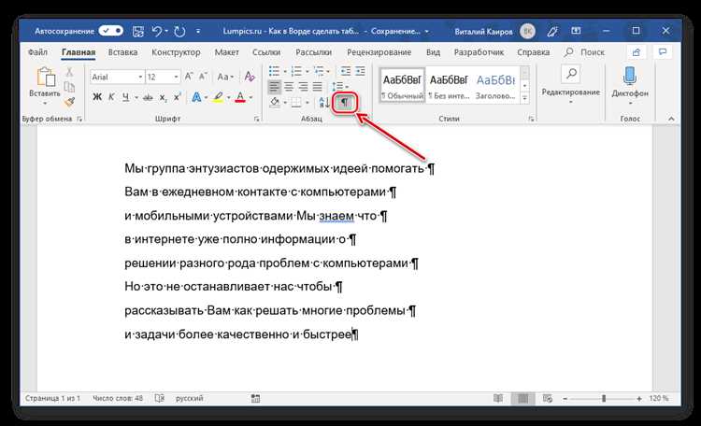Switch to the Ссылки tab

(266, 52)
